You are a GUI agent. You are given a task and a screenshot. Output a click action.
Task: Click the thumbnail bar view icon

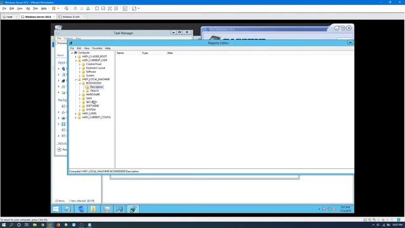point(103,8)
